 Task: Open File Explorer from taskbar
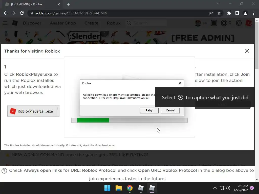(119, 188)
